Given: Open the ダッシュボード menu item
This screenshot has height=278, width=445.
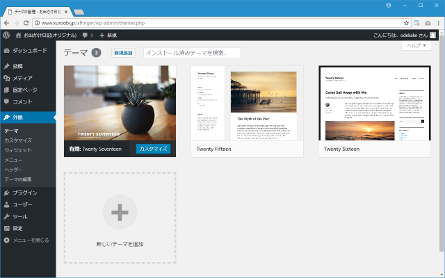Looking at the screenshot, I should coord(29,51).
